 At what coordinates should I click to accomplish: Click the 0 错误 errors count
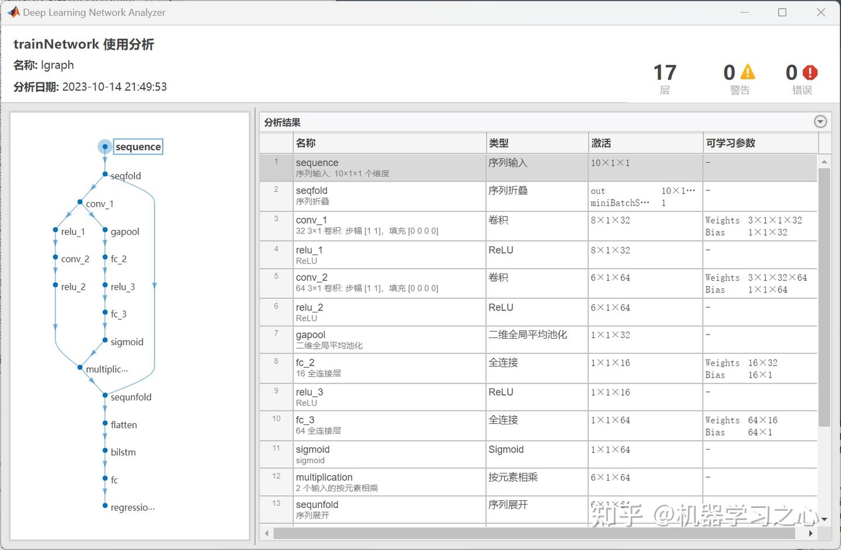(x=802, y=79)
